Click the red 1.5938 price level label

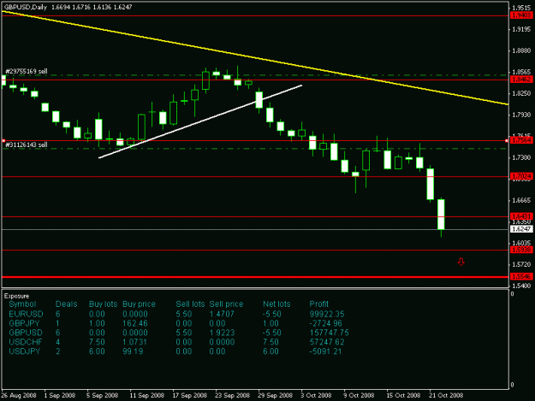(521, 250)
